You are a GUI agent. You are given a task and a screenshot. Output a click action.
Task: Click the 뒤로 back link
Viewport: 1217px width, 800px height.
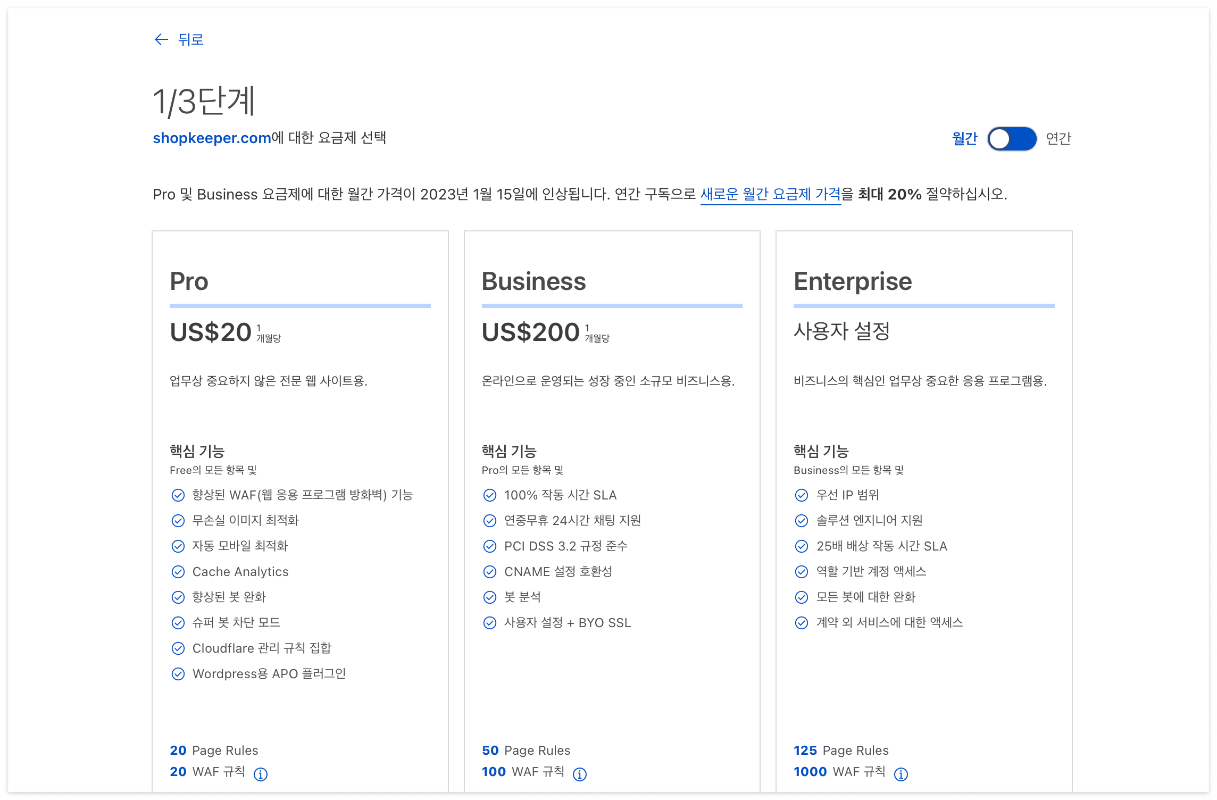(190, 39)
